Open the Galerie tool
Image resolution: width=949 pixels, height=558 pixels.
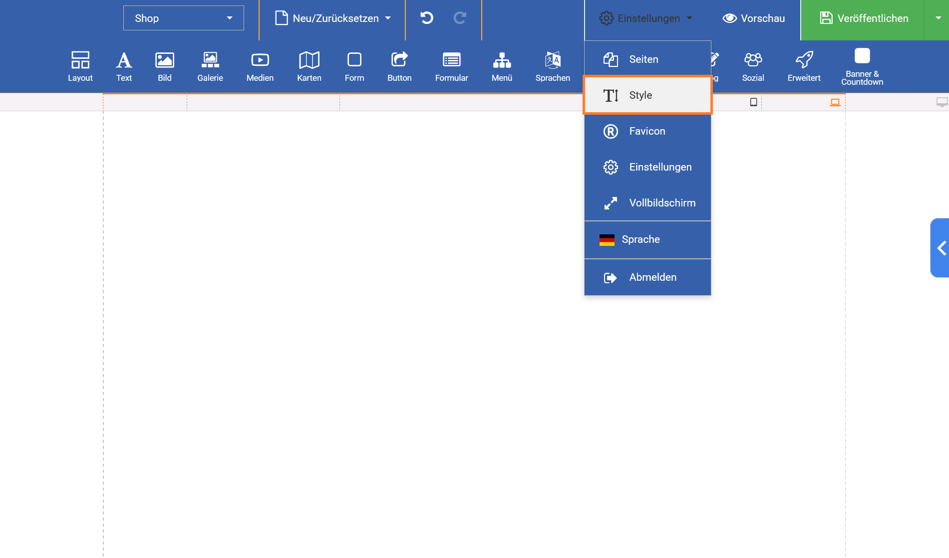210,66
